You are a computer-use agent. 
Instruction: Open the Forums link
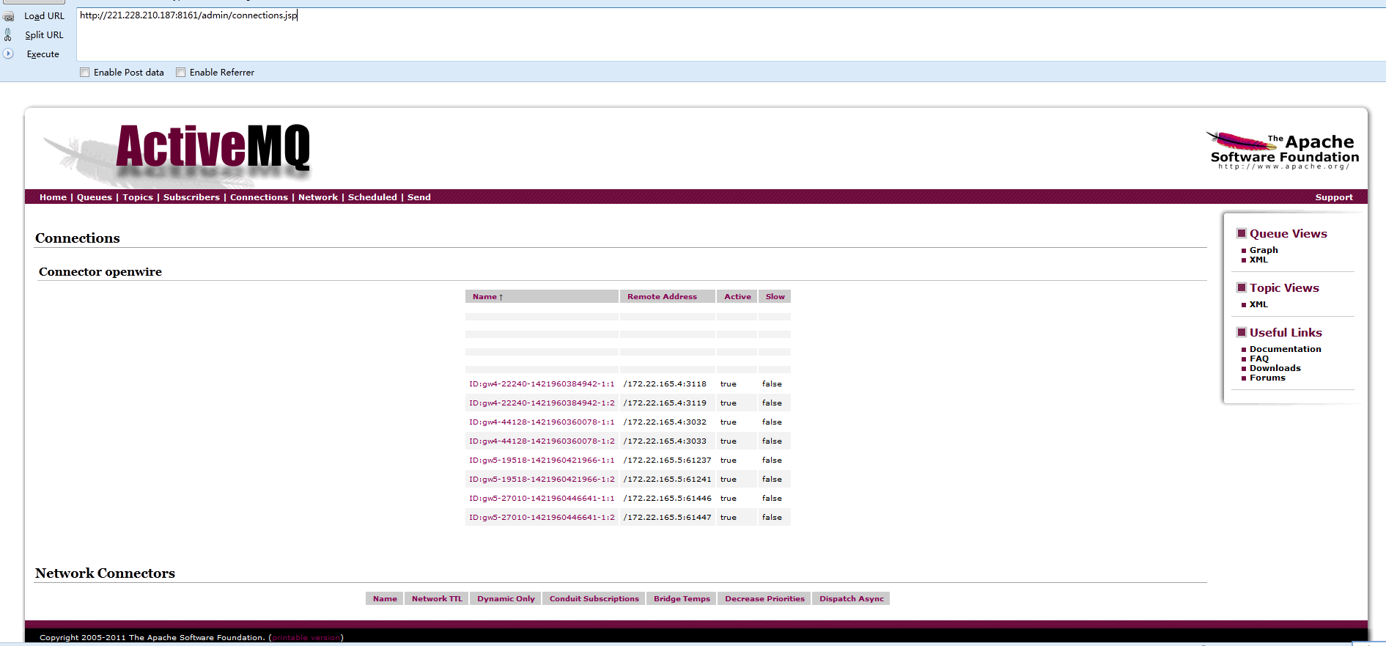(x=1267, y=378)
